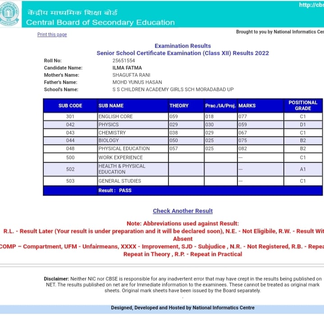324x321 pixels.
Task: Click the SUB CODE column header
Action: pos(70,105)
